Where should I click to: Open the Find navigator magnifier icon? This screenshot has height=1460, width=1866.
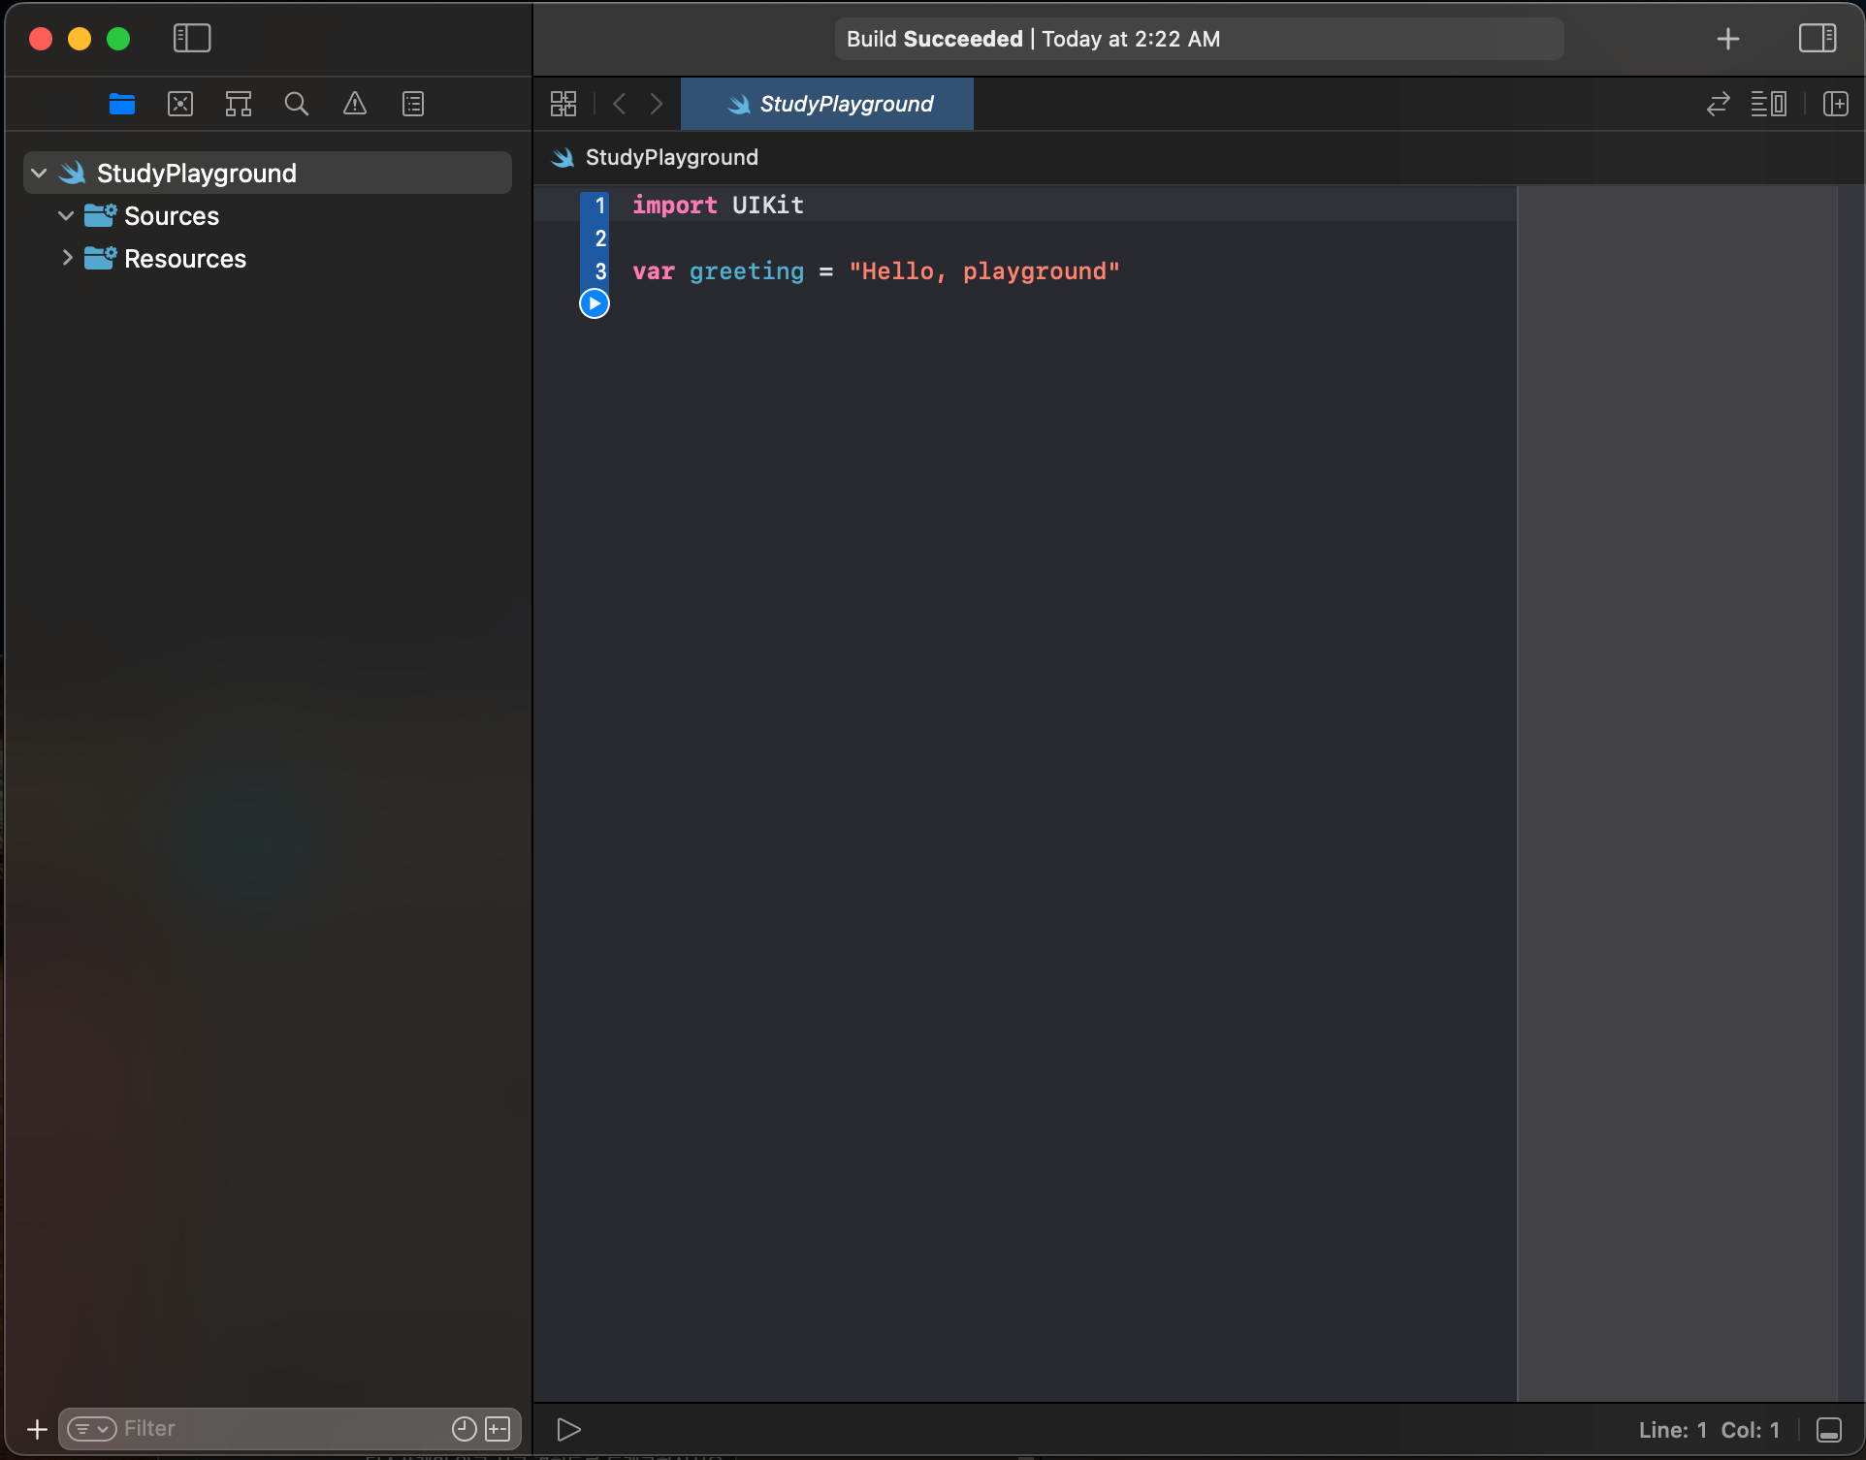(297, 104)
